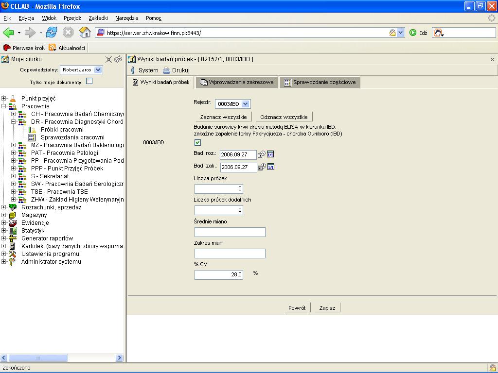Open the calendar icon next to Bad. zak. date
498x373 pixels.
pyautogui.click(x=270, y=167)
